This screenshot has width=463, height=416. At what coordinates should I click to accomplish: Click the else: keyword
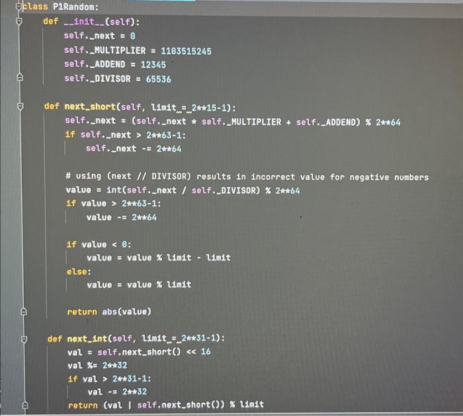(79, 272)
